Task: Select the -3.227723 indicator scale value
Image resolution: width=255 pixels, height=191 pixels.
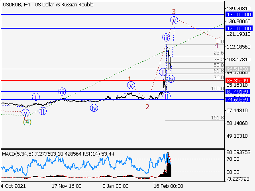Action: click(x=238, y=179)
